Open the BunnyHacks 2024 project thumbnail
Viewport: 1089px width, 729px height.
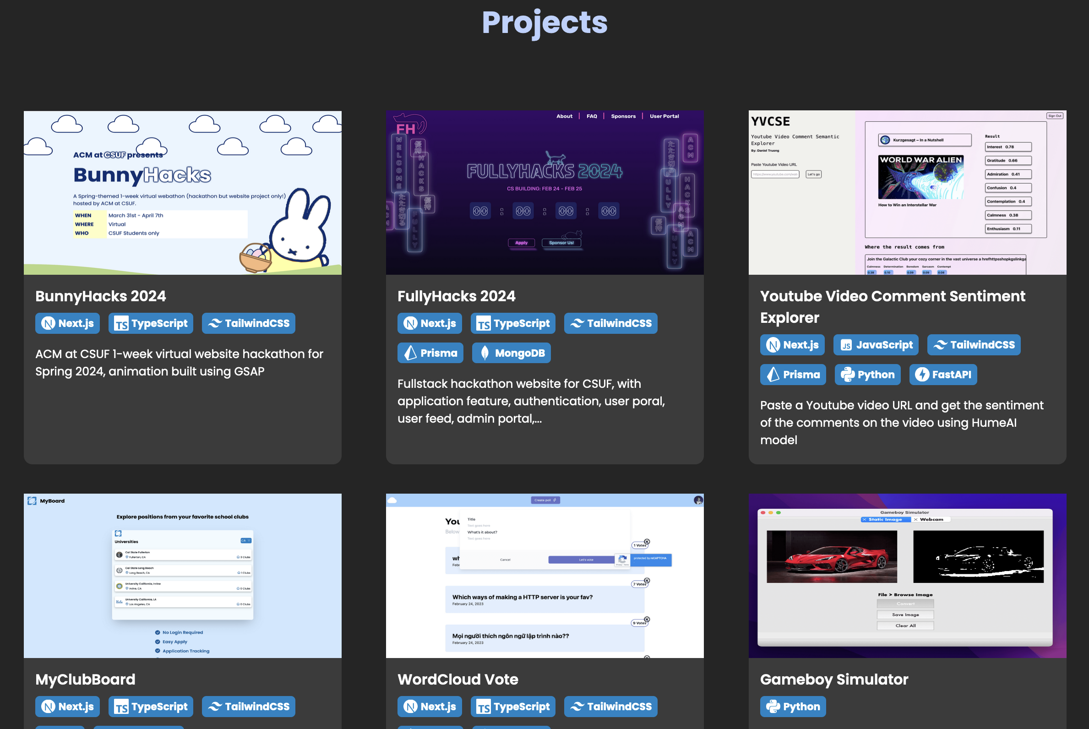tap(182, 192)
